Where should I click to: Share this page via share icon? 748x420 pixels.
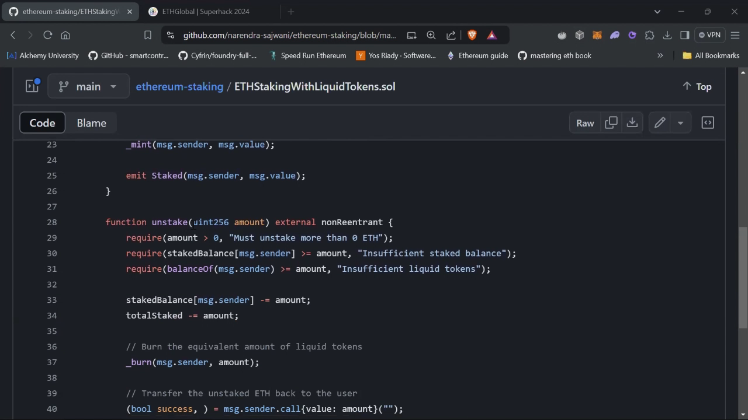(x=451, y=35)
